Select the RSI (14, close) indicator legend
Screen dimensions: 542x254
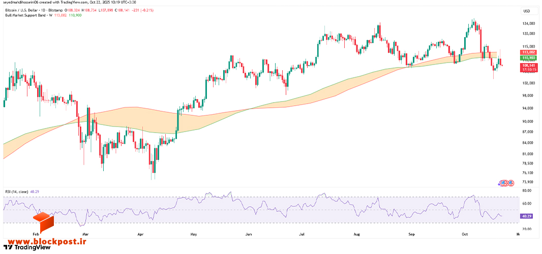[17, 191]
